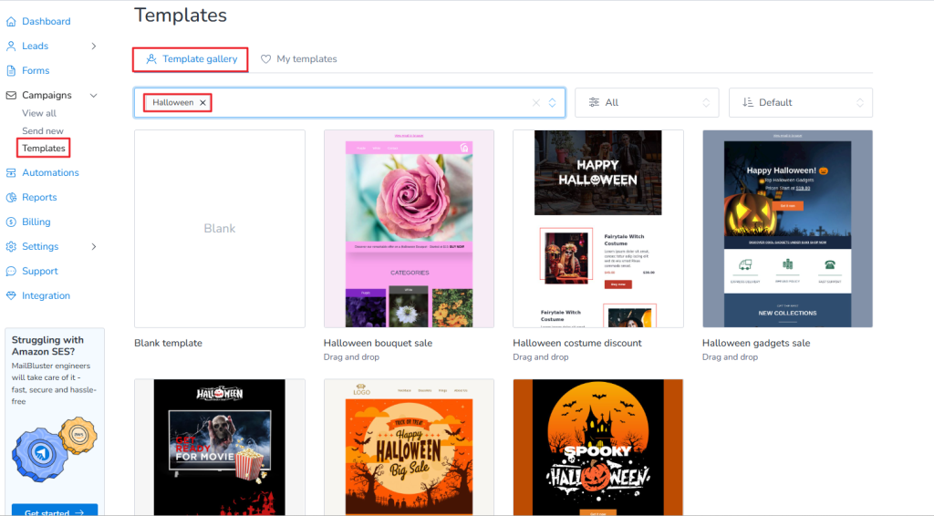Open Billing in the sidebar
This screenshot has height=516, width=934.
click(36, 222)
